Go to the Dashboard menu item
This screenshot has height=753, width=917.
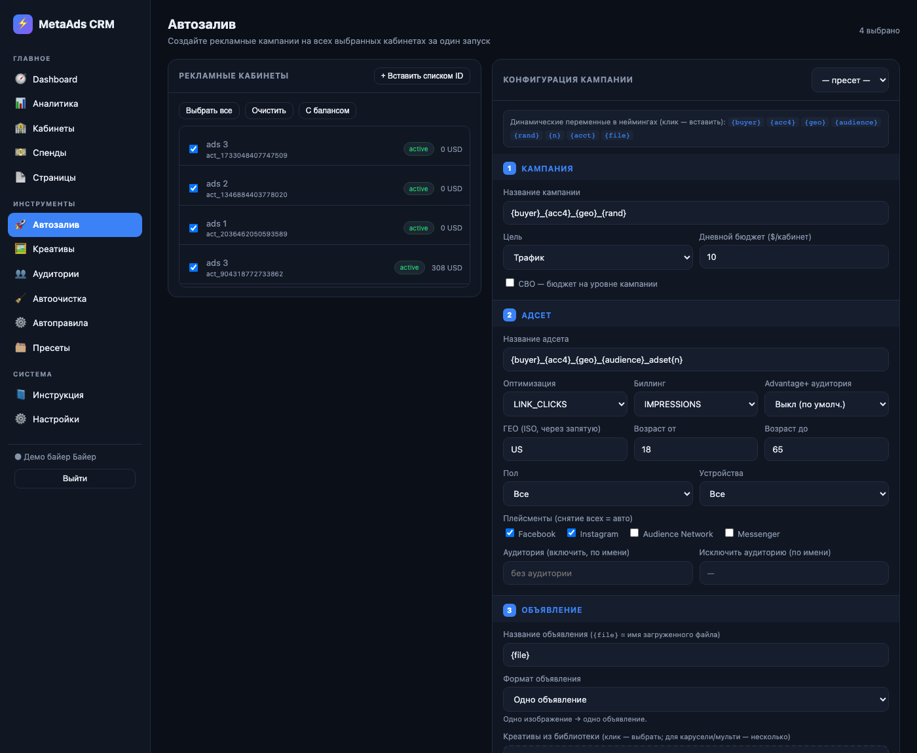click(x=75, y=79)
